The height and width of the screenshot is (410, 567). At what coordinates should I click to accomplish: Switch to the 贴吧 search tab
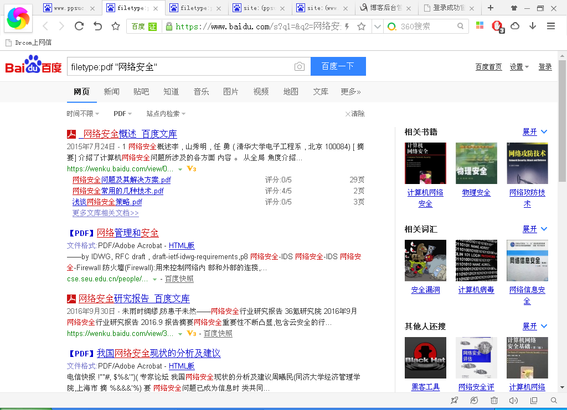141,92
